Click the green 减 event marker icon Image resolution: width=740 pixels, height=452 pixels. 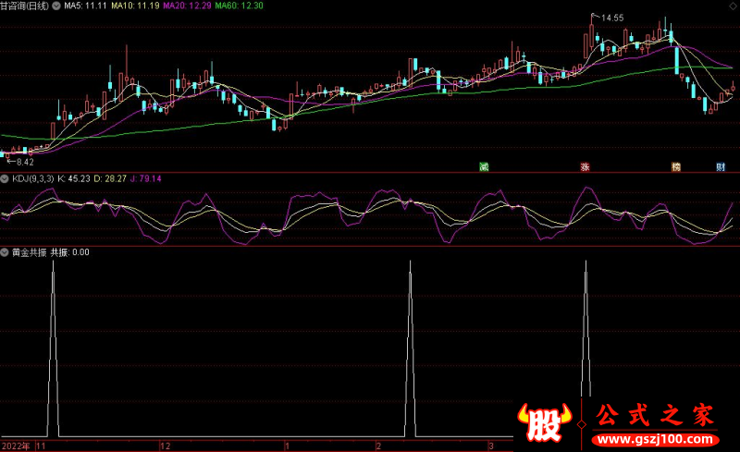pos(483,167)
